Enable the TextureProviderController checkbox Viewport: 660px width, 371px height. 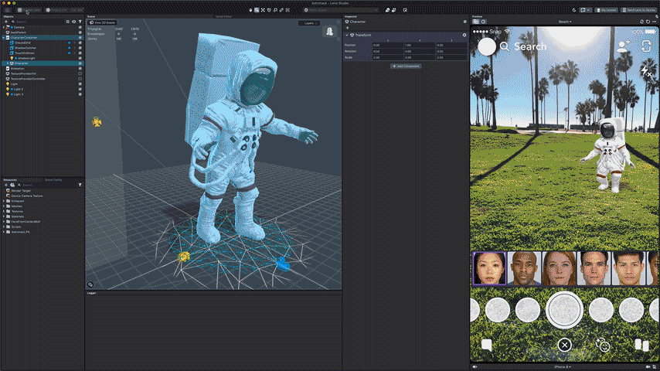(x=80, y=79)
